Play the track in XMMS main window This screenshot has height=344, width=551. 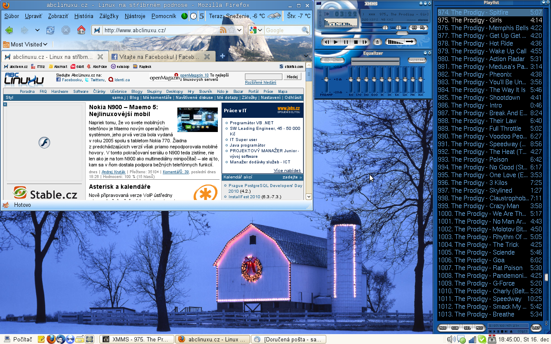(x=336, y=42)
